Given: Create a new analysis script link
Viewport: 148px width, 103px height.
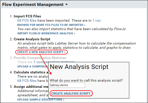Looking at the screenshot, I should (40, 52).
